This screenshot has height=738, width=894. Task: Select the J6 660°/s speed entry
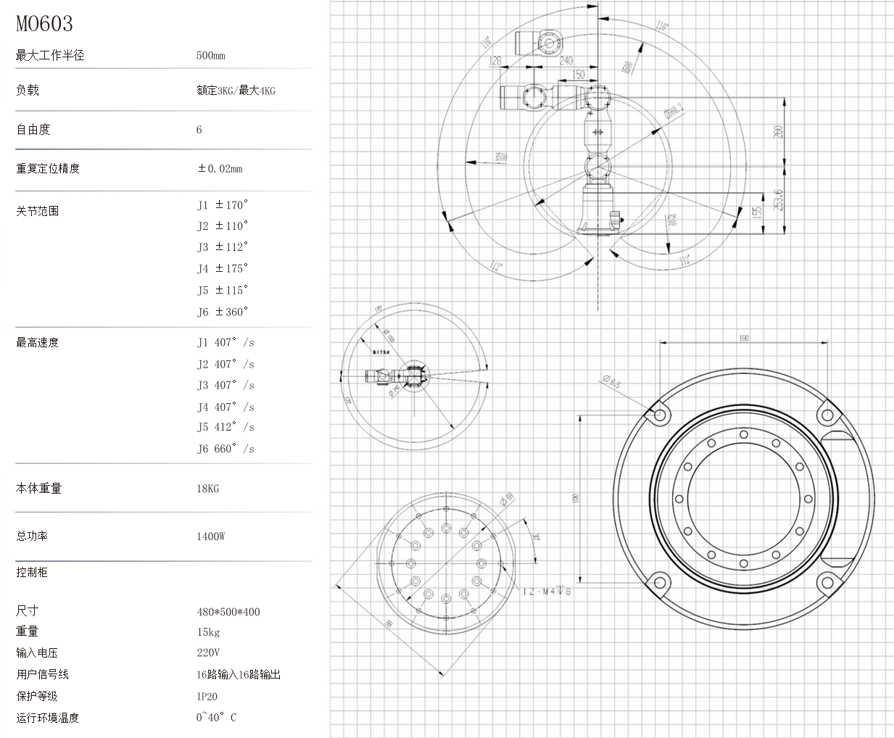(x=225, y=449)
